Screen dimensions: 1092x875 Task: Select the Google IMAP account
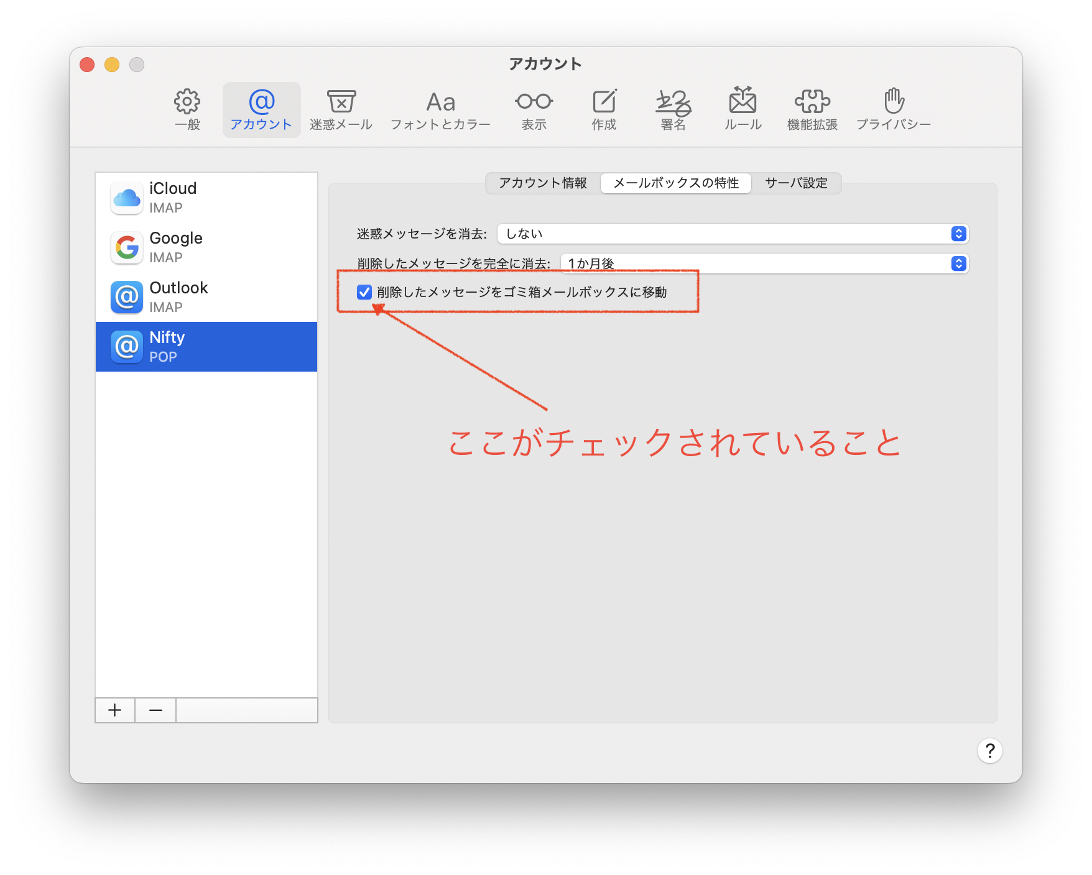[206, 247]
